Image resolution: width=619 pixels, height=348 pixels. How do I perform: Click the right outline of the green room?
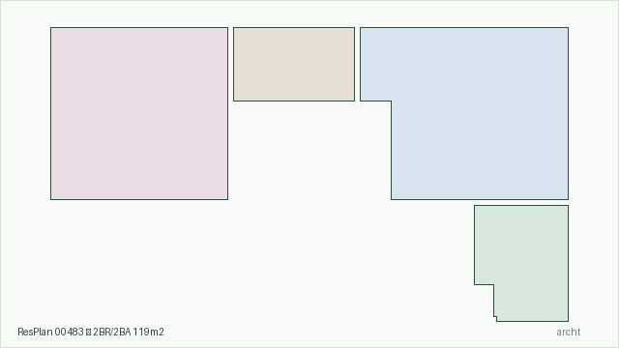click(x=568, y=263)
